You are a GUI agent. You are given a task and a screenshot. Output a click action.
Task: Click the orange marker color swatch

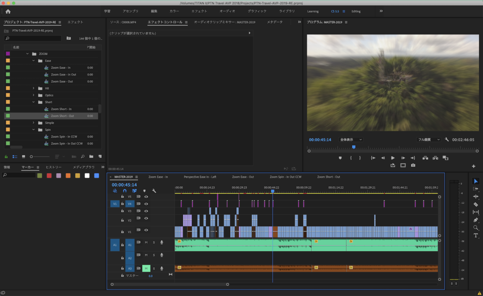(x=68, y=176)
